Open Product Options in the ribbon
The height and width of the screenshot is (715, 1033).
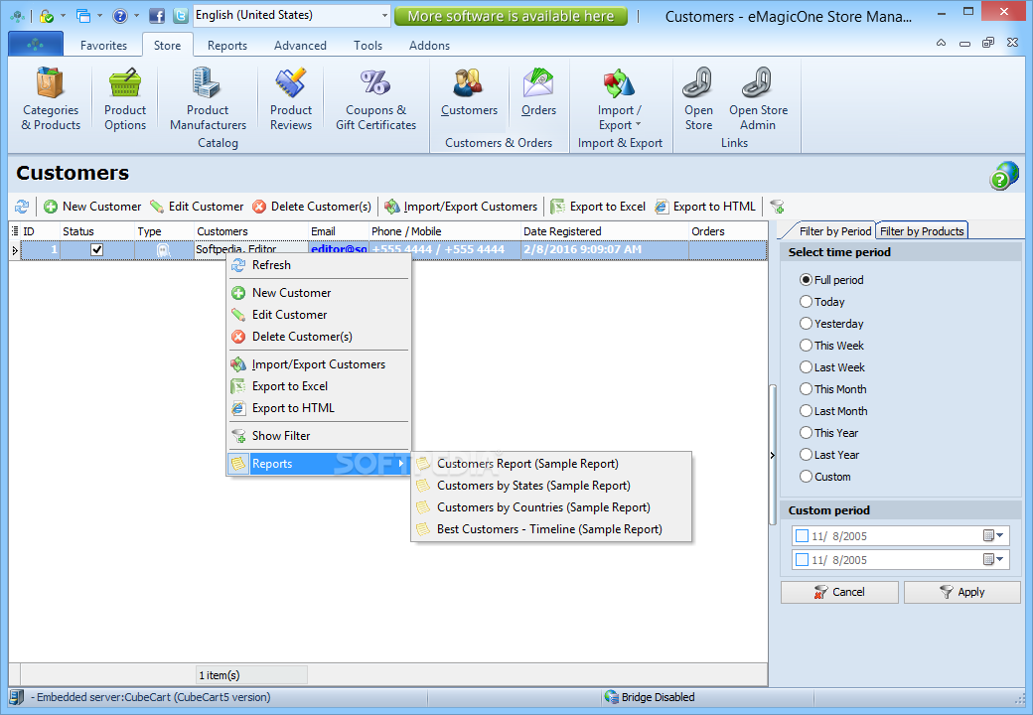125,98
